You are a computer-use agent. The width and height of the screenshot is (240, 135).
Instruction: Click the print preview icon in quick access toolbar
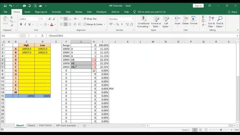coord(35,6)
